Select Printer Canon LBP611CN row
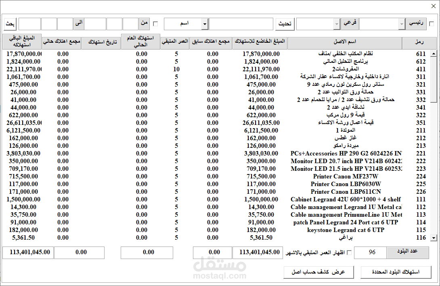This screenshot has width=440, height=286. point(216,192)
